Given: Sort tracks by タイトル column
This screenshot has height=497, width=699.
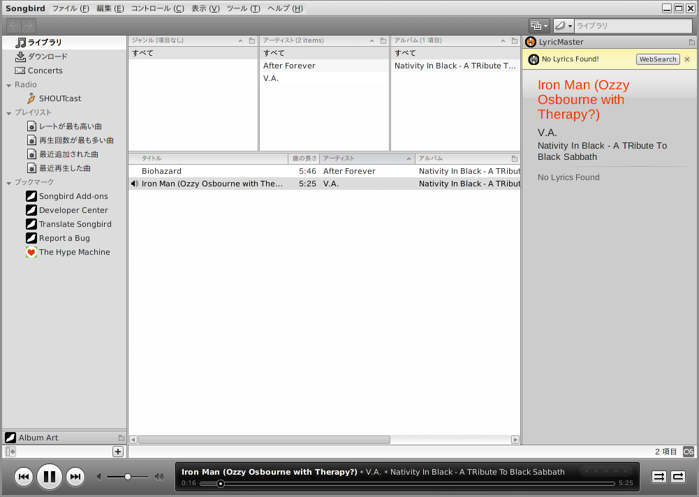Looking at the screenshot, I should tap(208, 158).
